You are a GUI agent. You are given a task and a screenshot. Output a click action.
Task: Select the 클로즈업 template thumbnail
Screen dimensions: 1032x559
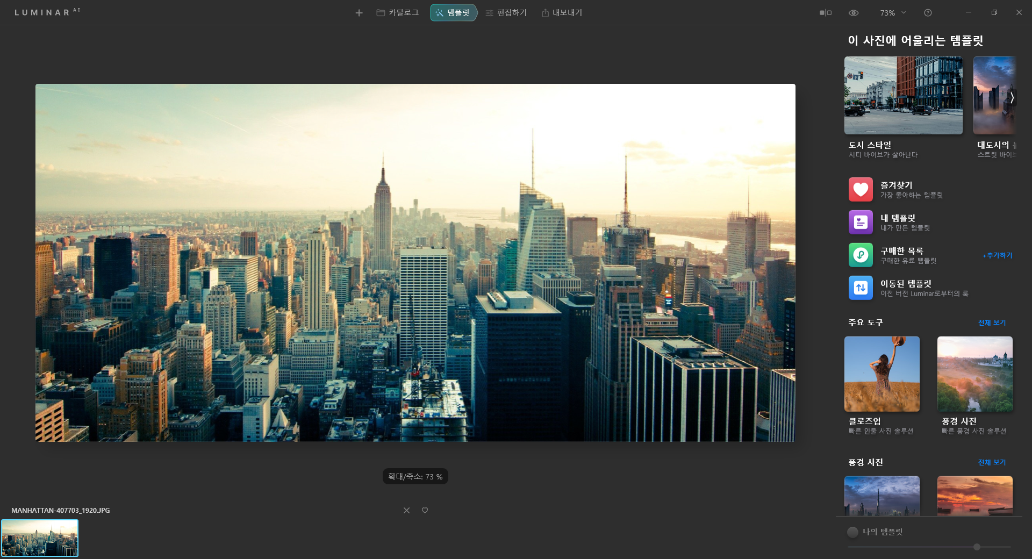coord(881,374)
